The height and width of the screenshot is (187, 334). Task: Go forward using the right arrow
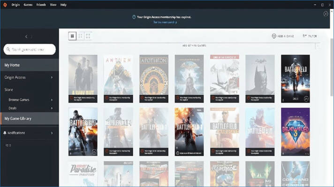point(32,36)
